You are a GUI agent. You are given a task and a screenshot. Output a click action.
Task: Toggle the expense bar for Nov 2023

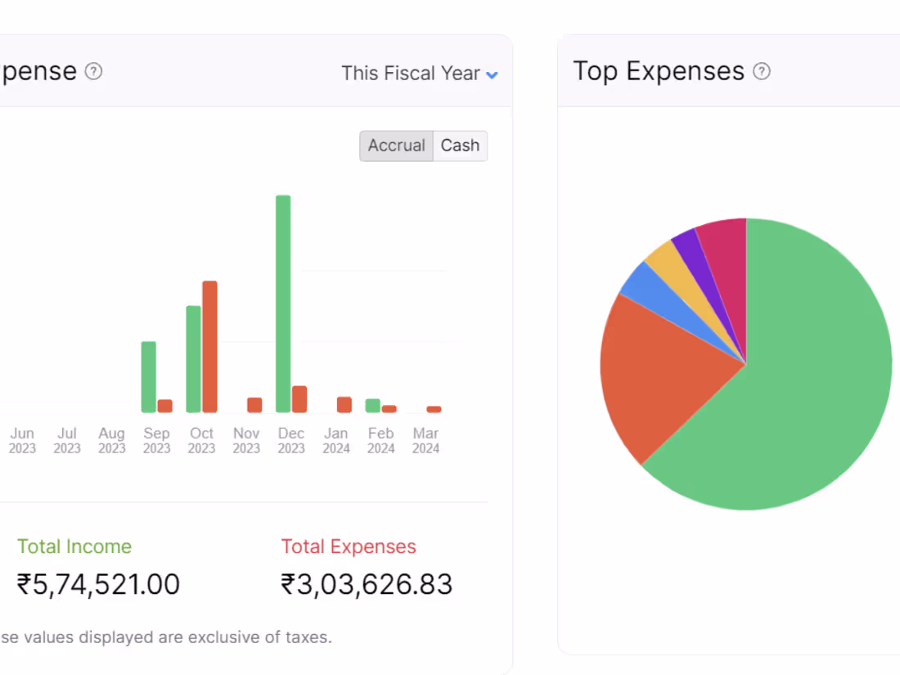tap(254, 403)
